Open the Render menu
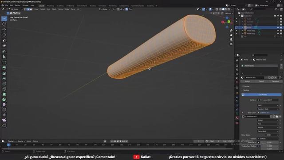Image resolution: width=284 pixels, height=160 pixels. [x=18, y=5]
